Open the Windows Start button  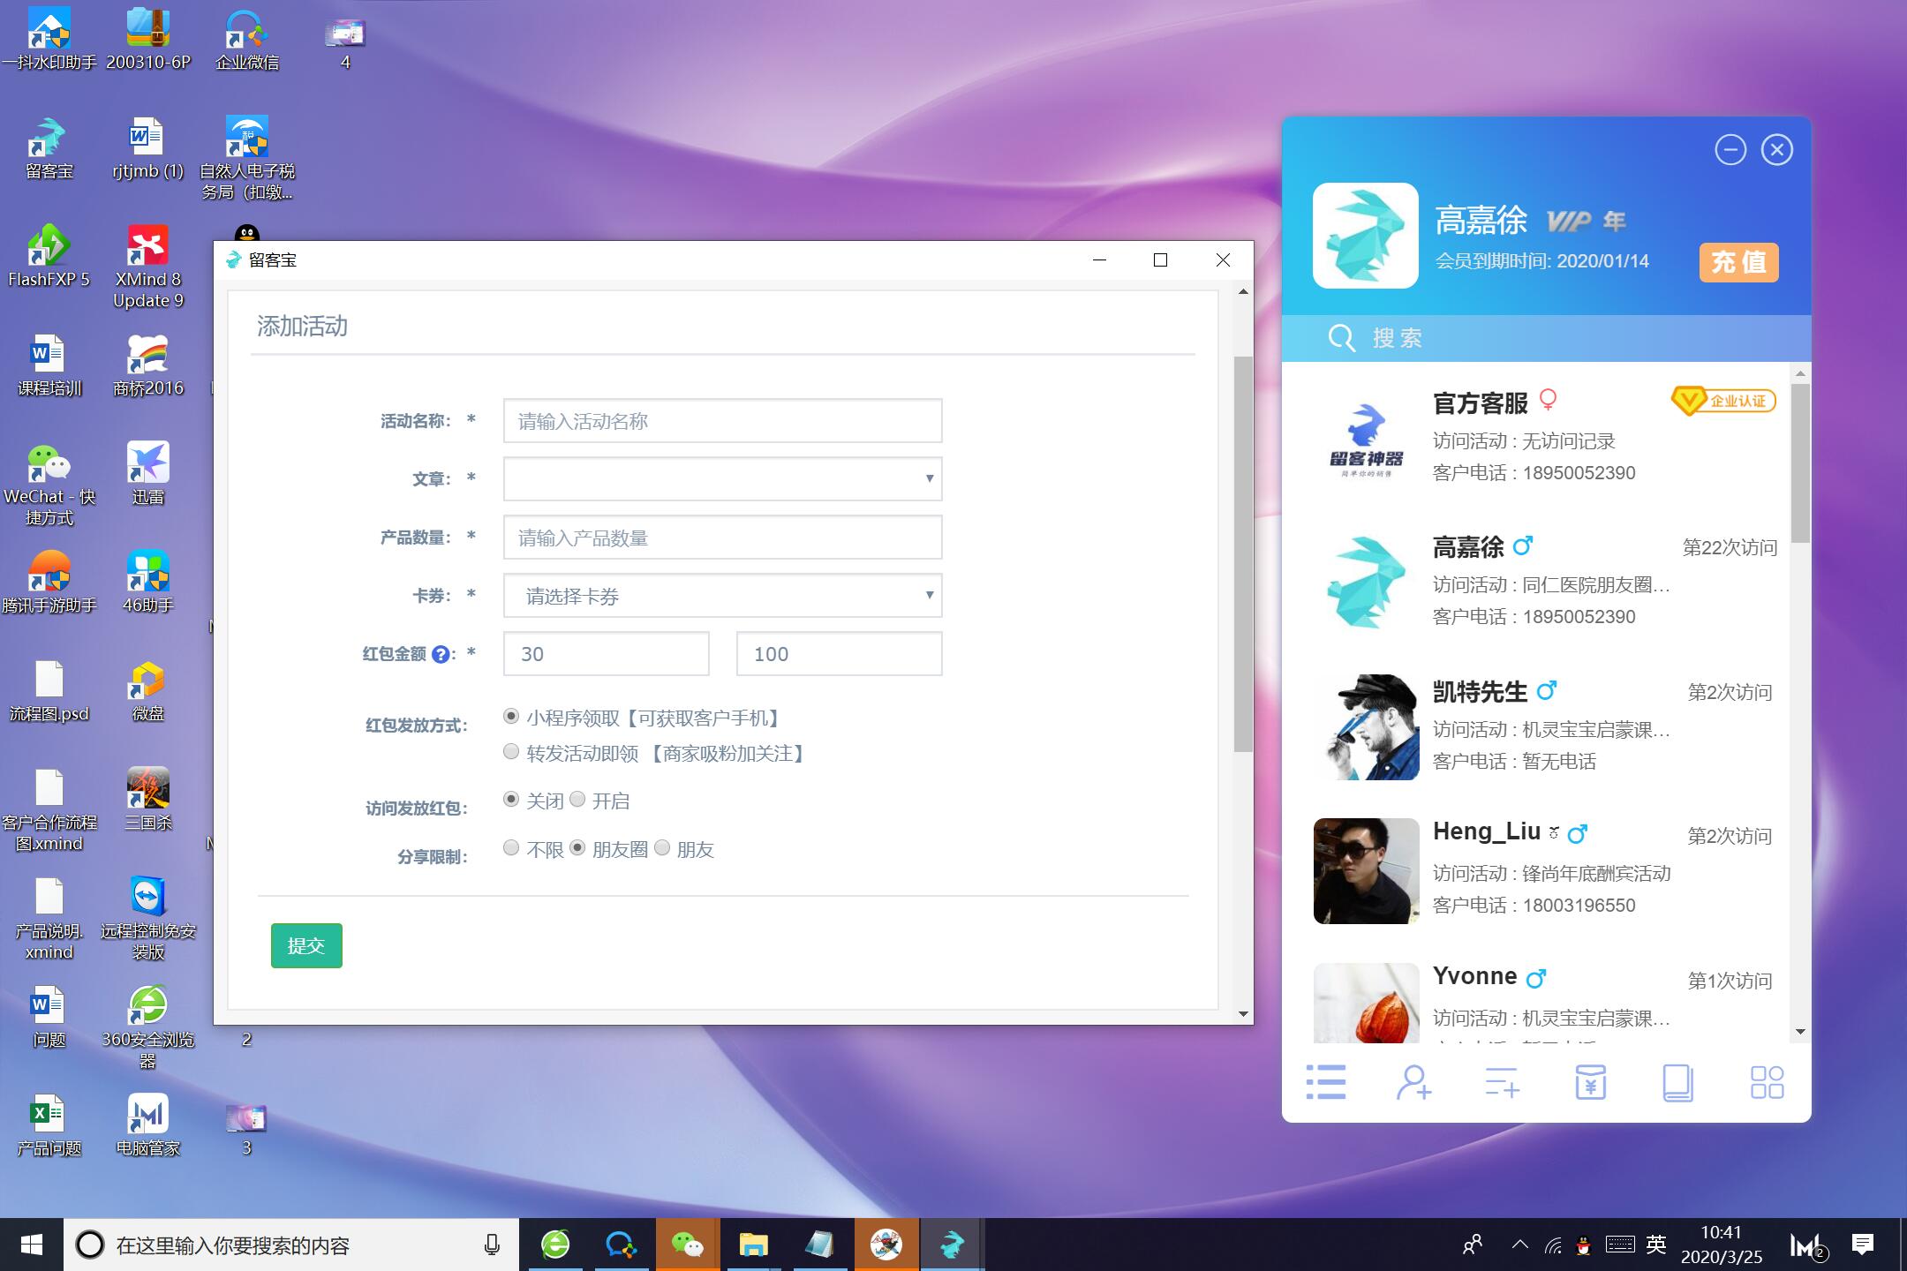coord(32,1245)
